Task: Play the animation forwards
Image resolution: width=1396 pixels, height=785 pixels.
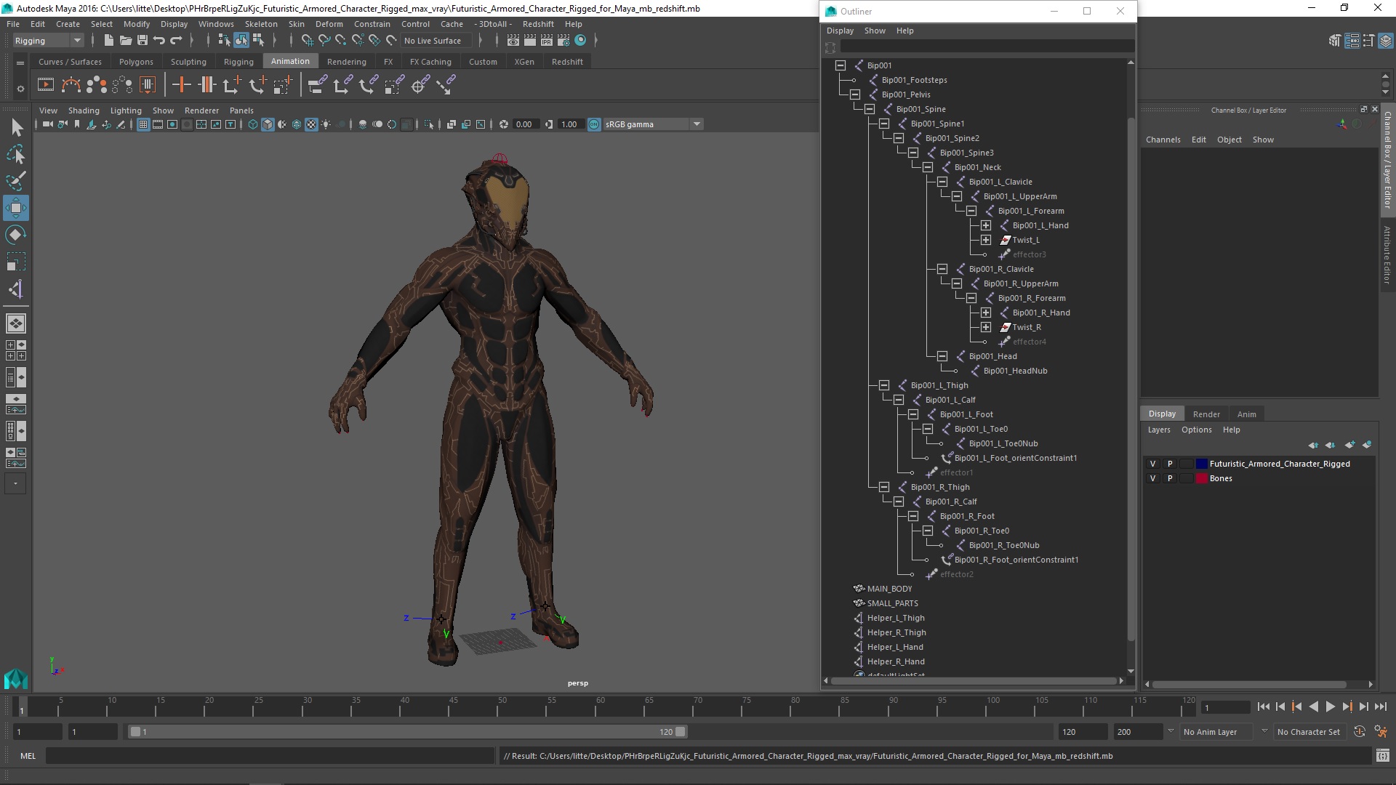Action: tap(1330, 706)
